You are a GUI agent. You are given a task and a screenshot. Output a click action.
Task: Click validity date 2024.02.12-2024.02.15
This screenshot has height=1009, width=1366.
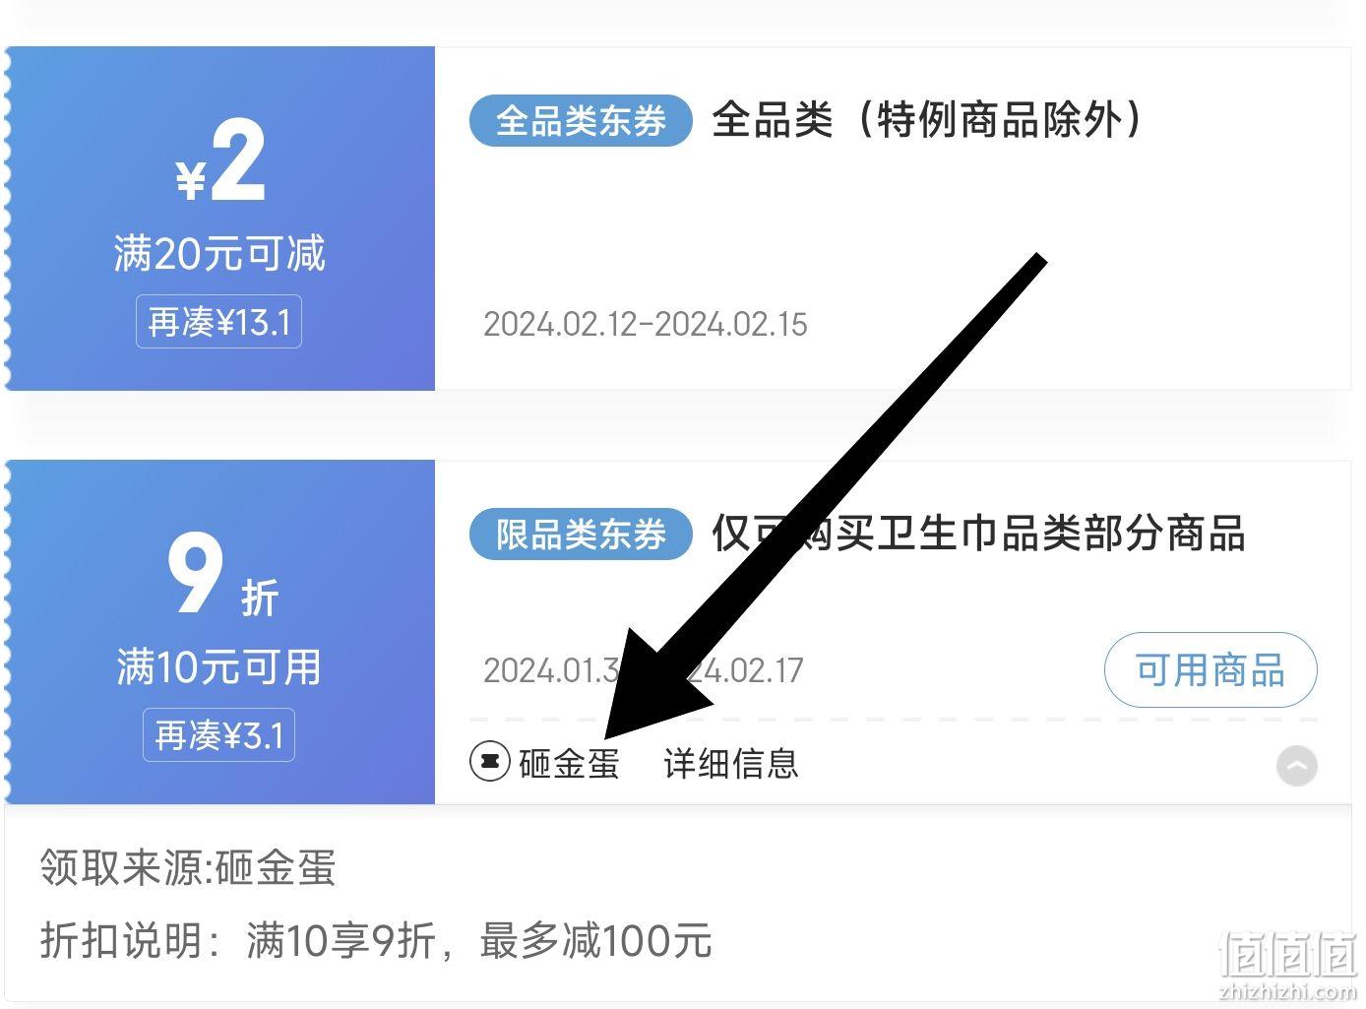(x=645, y=324)
